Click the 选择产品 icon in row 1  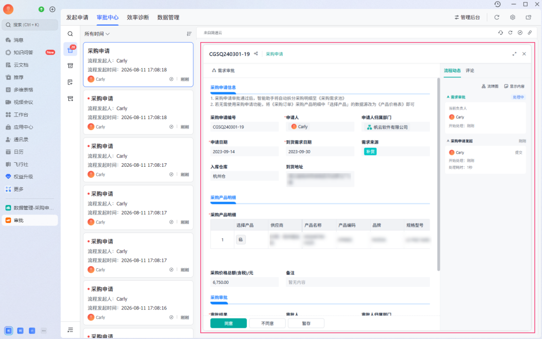[241, 240]
